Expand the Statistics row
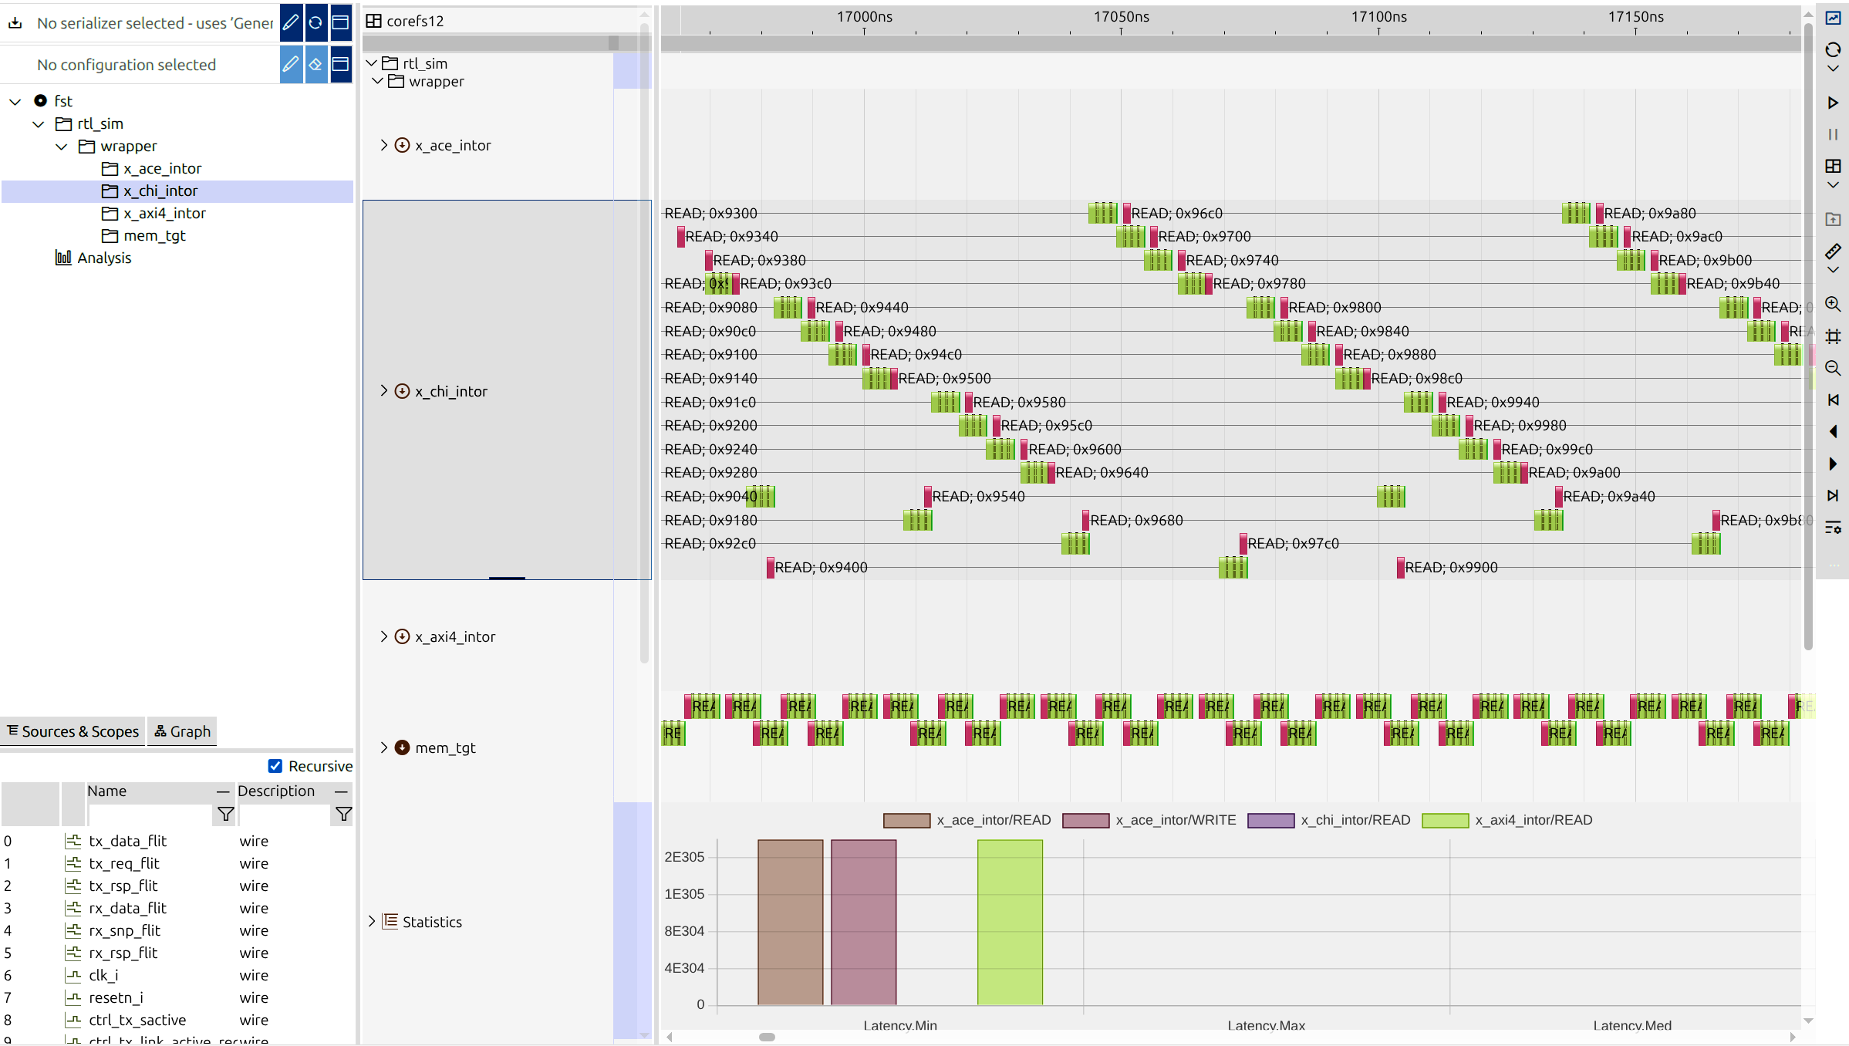The height and width of the screenshot is (1046, 1849). [x=372, y=921]
